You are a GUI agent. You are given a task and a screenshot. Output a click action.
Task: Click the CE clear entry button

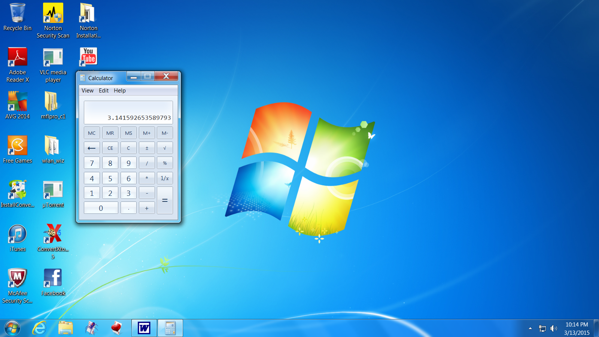[110, 148]
